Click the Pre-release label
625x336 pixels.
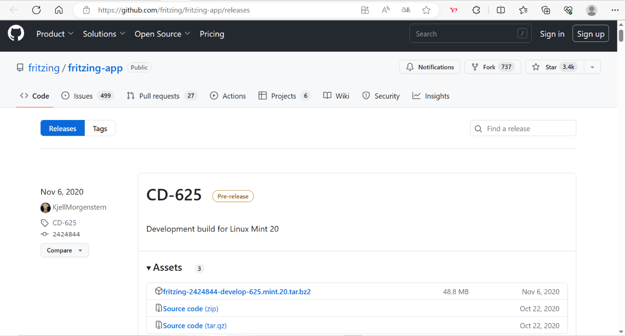tap(233, 196)
